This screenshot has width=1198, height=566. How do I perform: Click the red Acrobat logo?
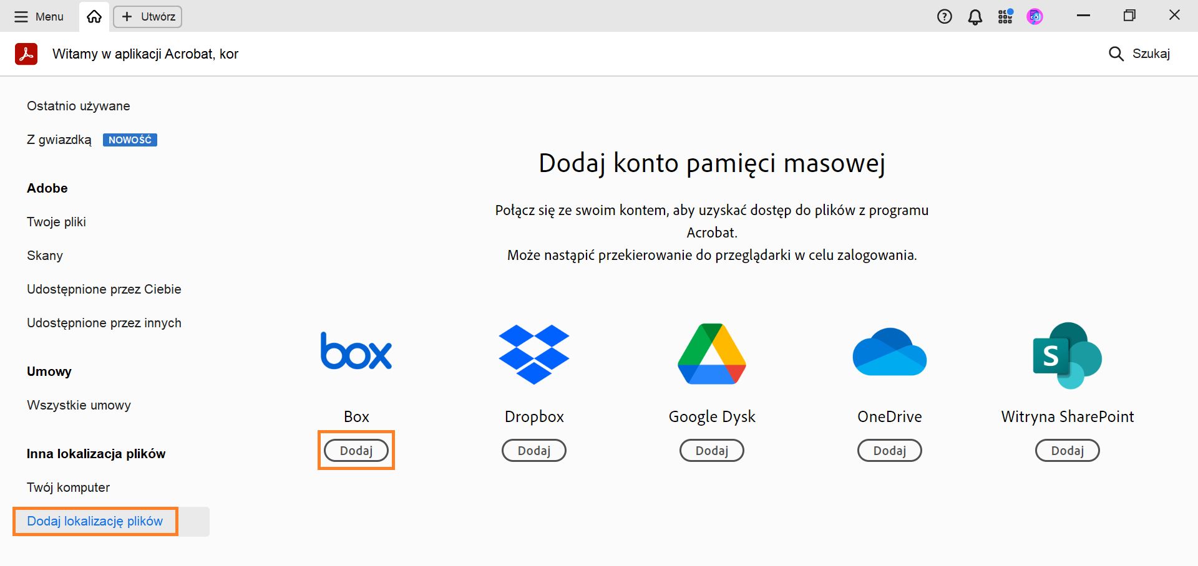tap(26, 54)
